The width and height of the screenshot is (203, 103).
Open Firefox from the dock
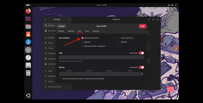pyautogui.click(x=28, y=11)
